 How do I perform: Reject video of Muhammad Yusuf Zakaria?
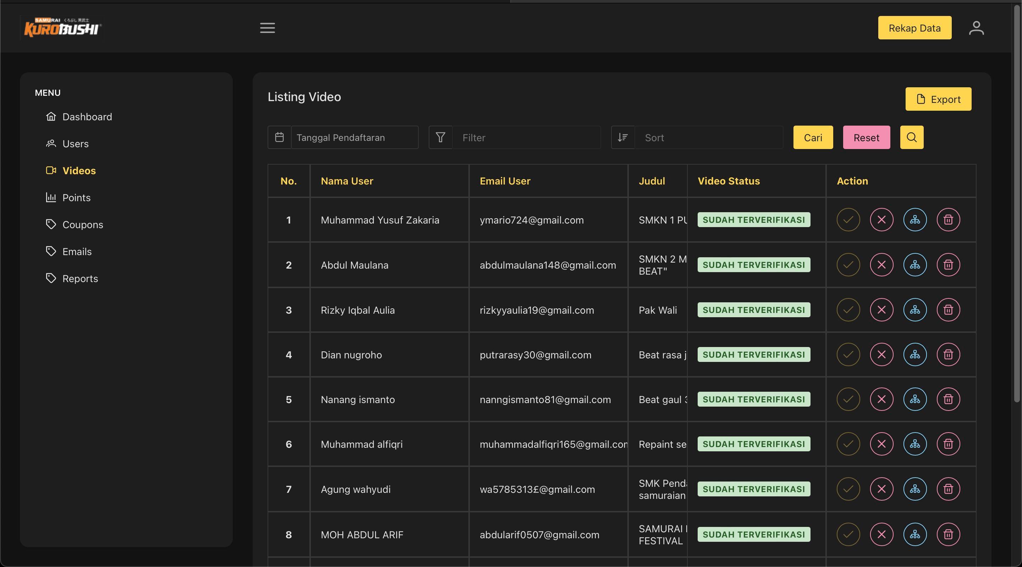pos(881,219)
